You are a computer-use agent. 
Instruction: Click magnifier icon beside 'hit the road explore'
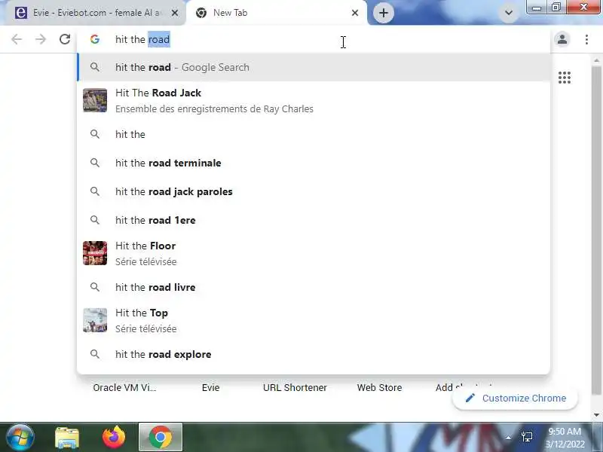point(95,354)
